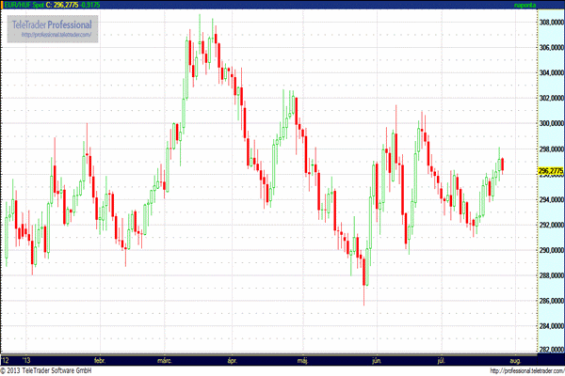Click 'ápr.' on the time axis
The width and height of the screenshot is (565, 376).
click(231, 360)
